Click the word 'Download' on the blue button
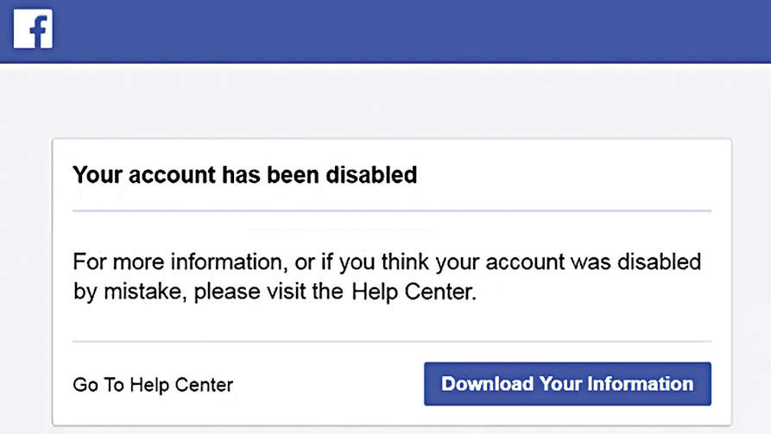The image size is (771, 434). pyautogui.click(x=487, y=384)
